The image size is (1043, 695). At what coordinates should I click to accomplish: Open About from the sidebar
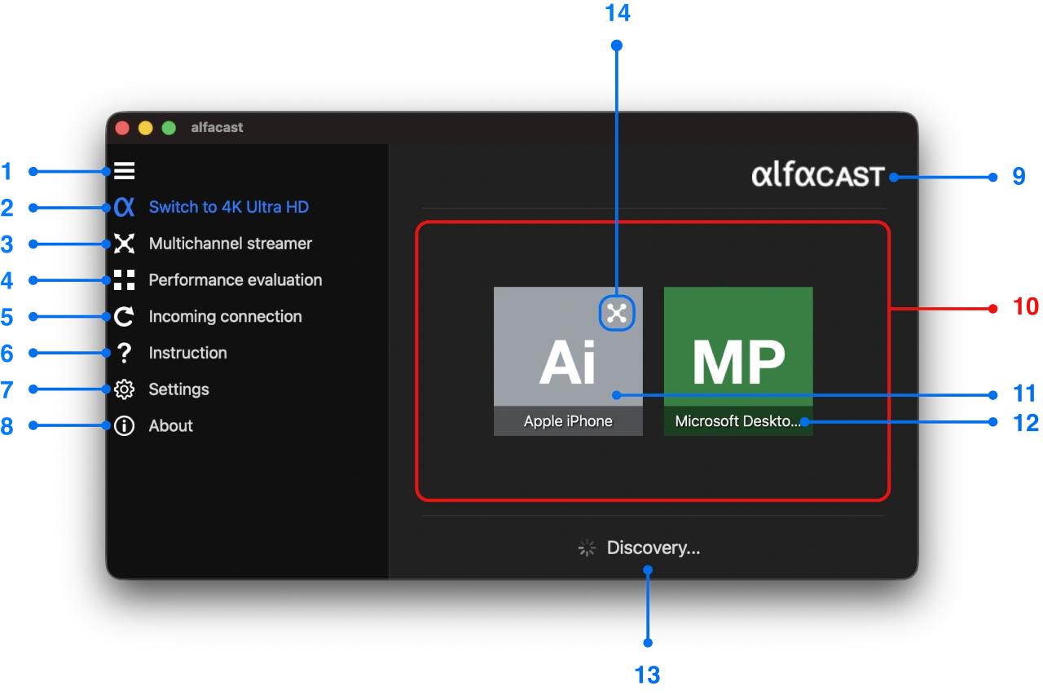[x=170, y=425]
